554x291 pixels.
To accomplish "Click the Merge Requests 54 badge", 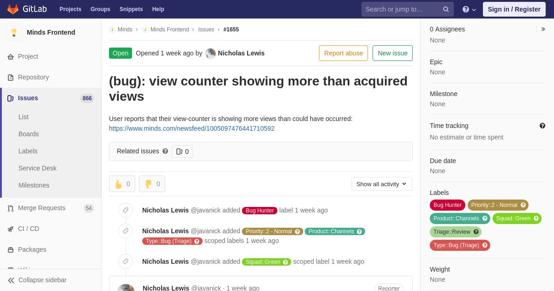I will (x=89, y=208).
